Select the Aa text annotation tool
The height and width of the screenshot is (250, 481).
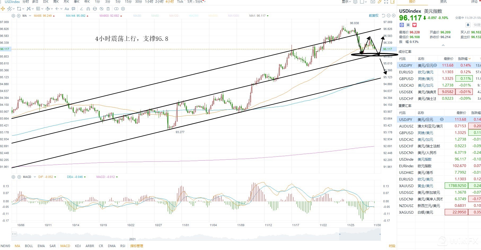click(67, 9)
